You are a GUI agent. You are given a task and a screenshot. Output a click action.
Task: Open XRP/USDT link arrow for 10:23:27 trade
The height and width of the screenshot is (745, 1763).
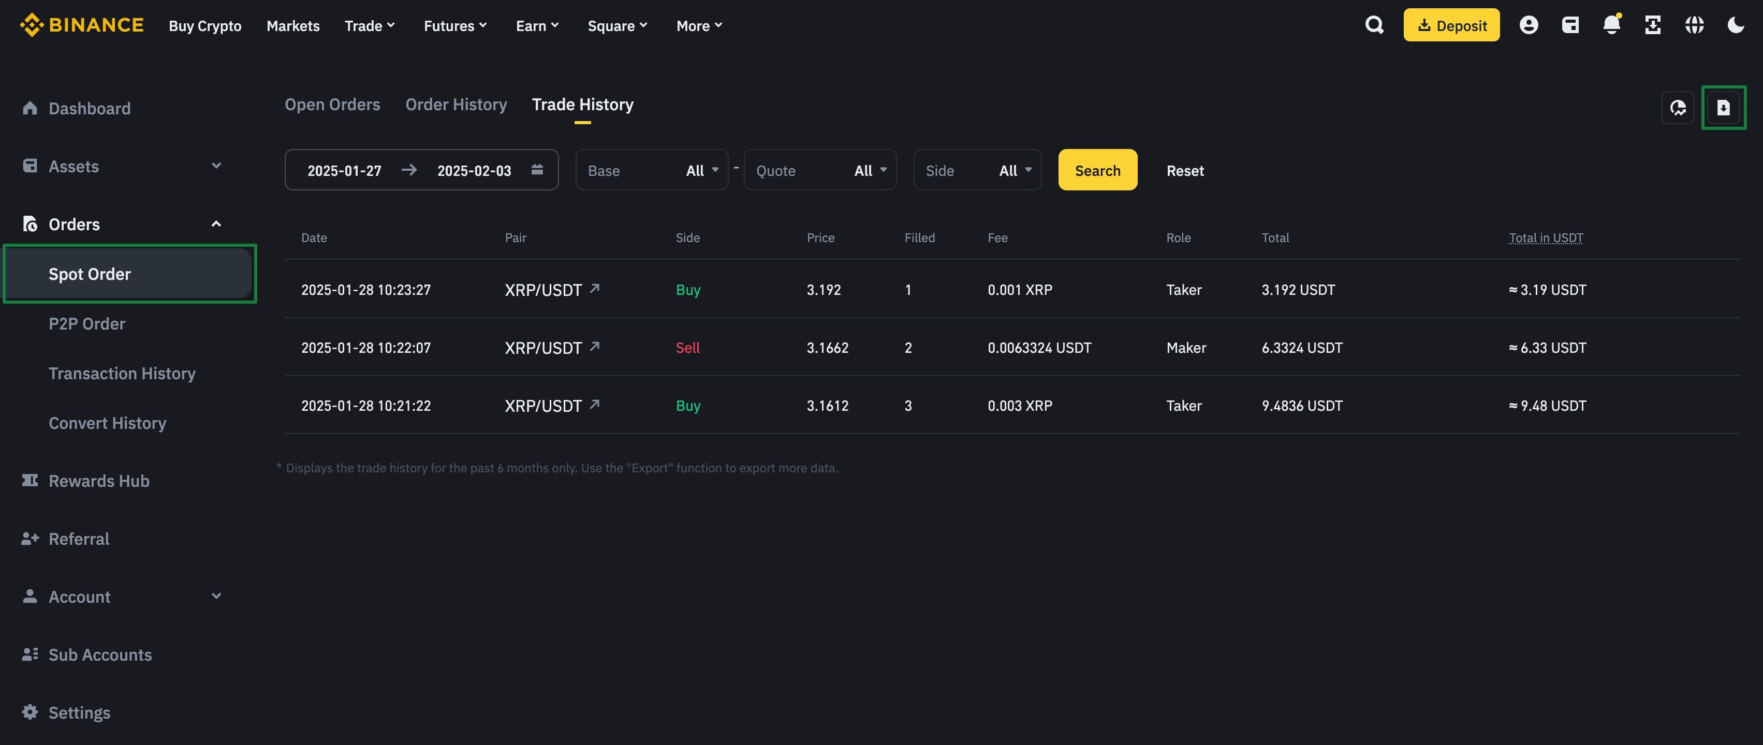(595, 288)
